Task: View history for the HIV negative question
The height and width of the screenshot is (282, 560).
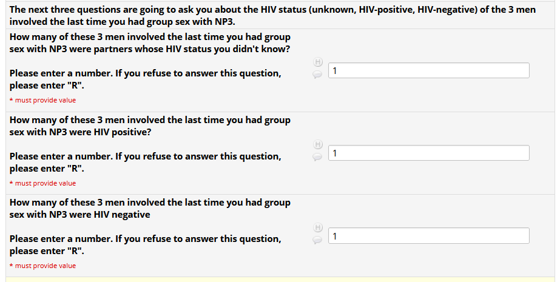Action: tap(317, 227)
